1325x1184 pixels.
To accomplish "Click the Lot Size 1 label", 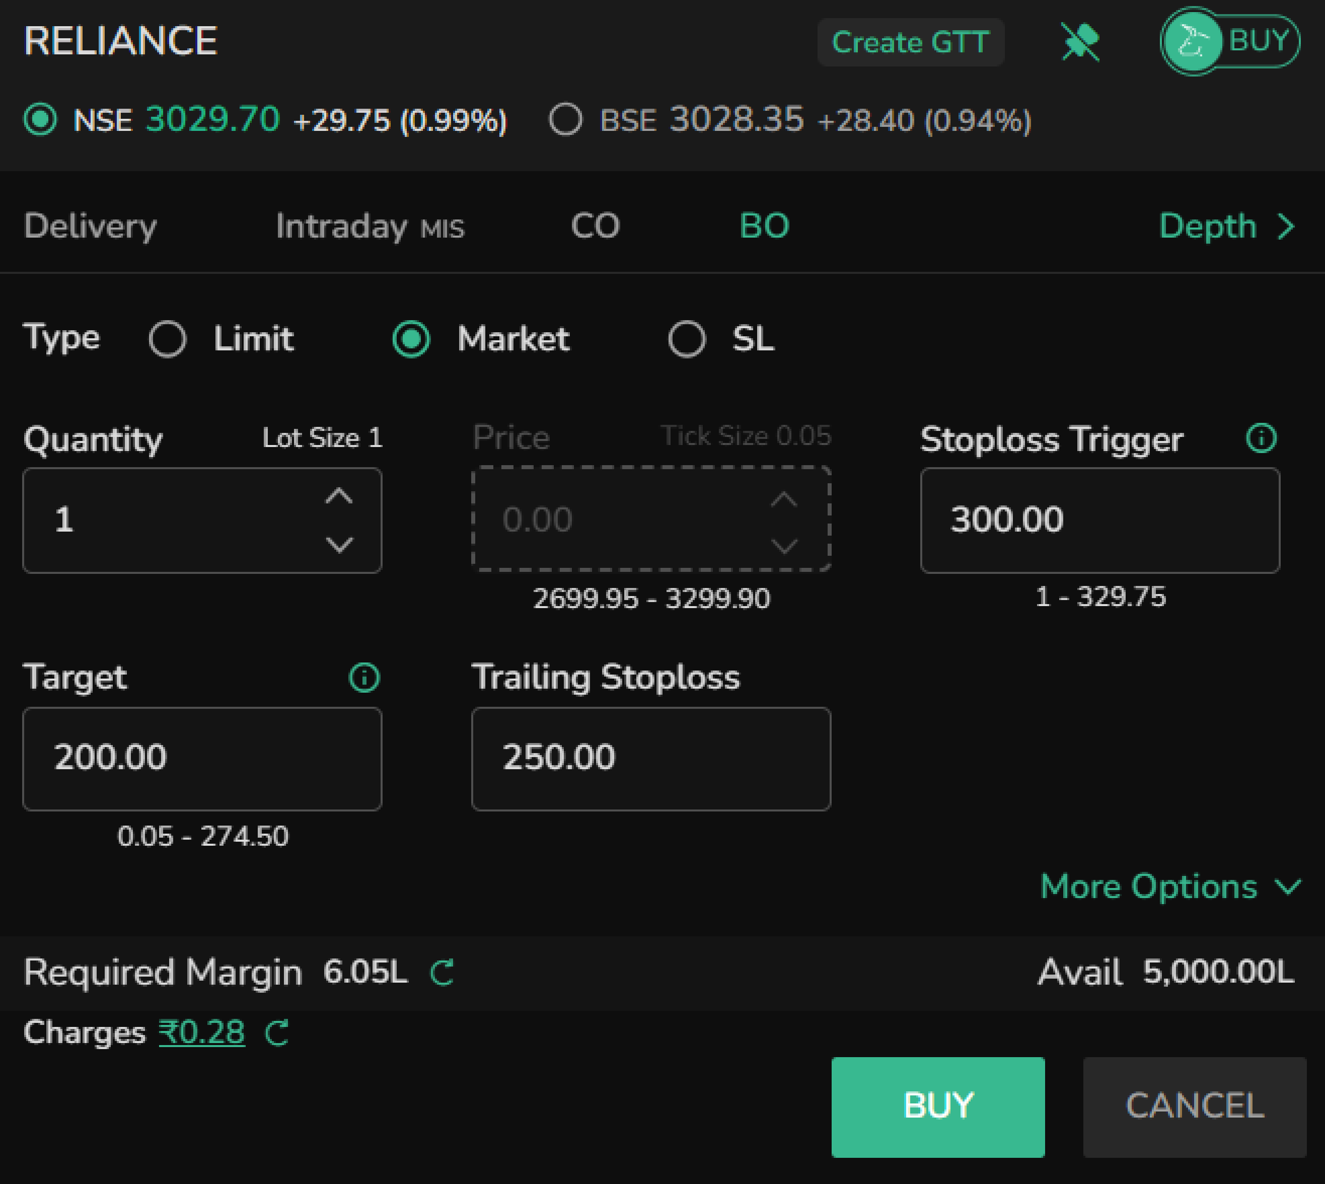I will click(323, 438).
